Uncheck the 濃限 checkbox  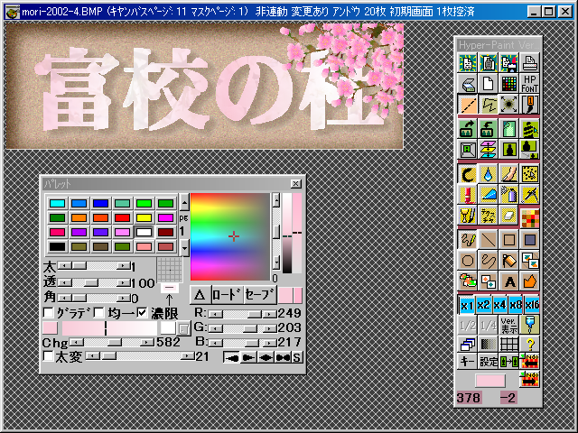pyautogui.click(x=141, y=312)
